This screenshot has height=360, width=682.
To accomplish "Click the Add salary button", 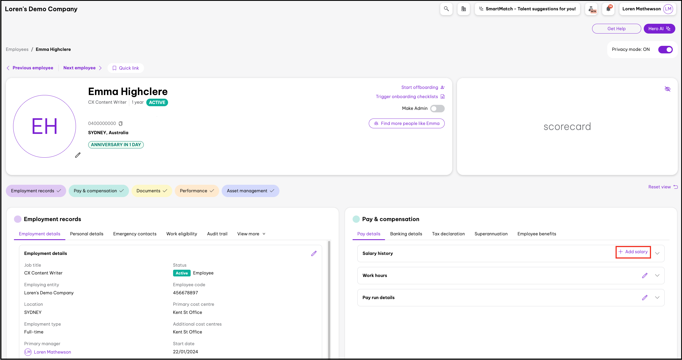I will tap(633, 252).
